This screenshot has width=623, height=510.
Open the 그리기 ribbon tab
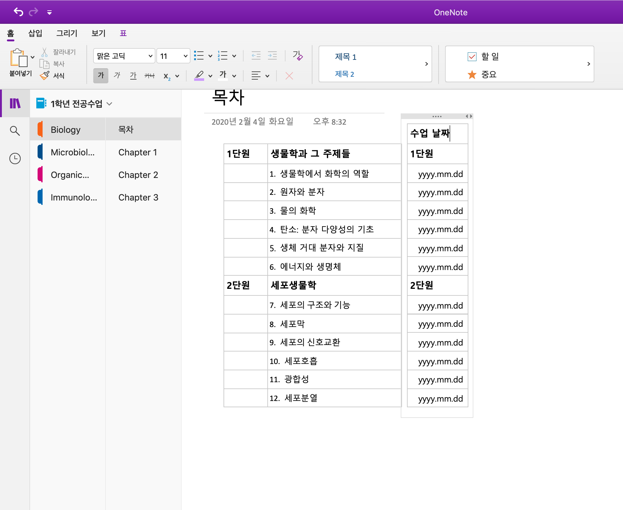pos(67,33)
